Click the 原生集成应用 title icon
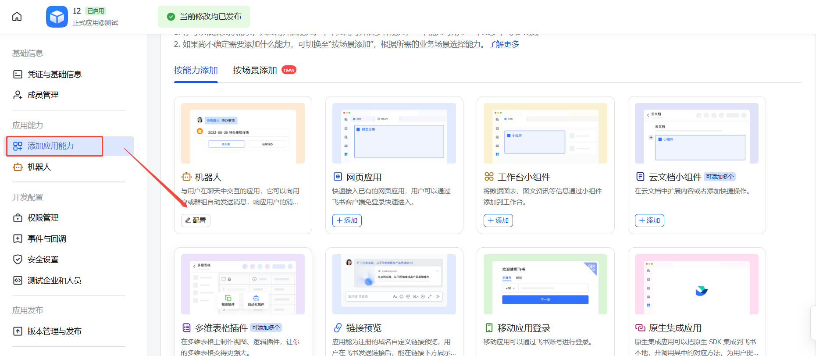The height and width of the screenshot is (356, 816). point(640,328)
